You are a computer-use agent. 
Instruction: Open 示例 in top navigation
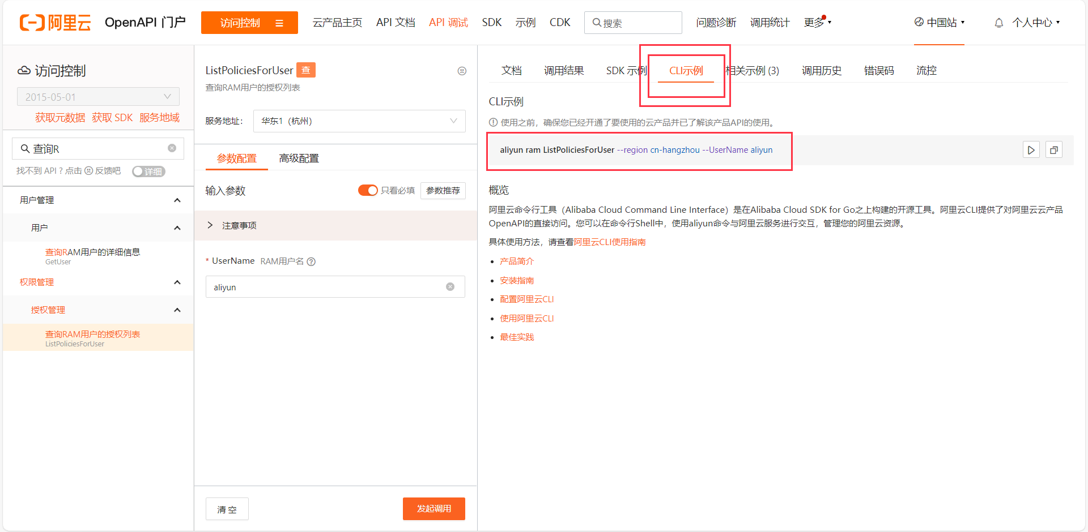525,23
